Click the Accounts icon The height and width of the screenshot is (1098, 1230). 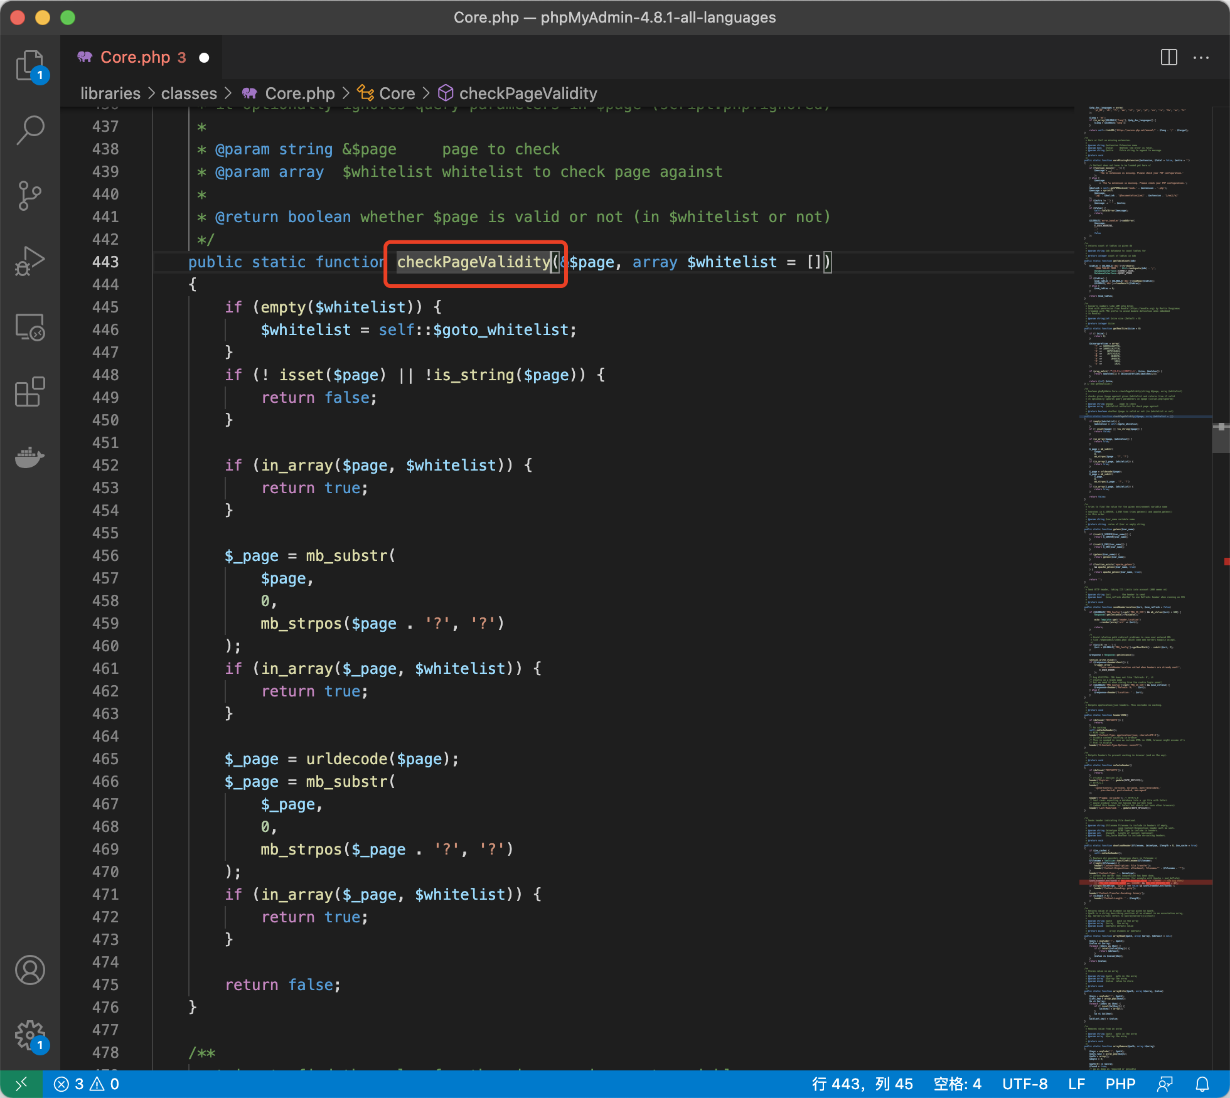pyautogui.click(x=29, y=970)
